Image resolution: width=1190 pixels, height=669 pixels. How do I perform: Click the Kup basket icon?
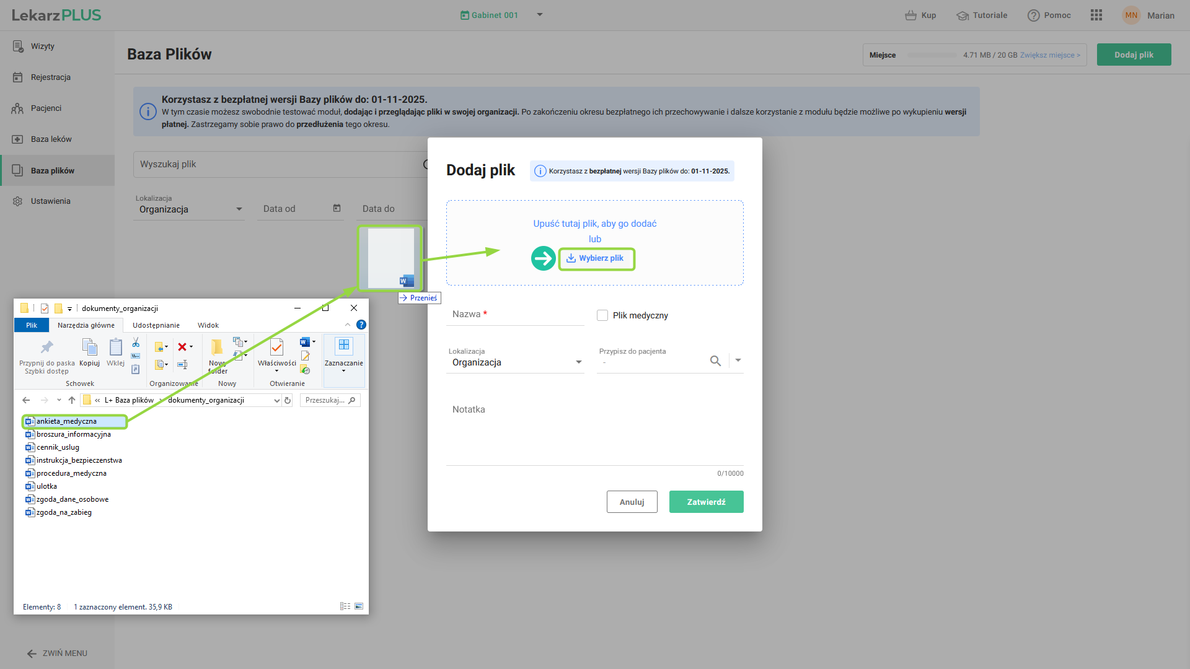910,15
